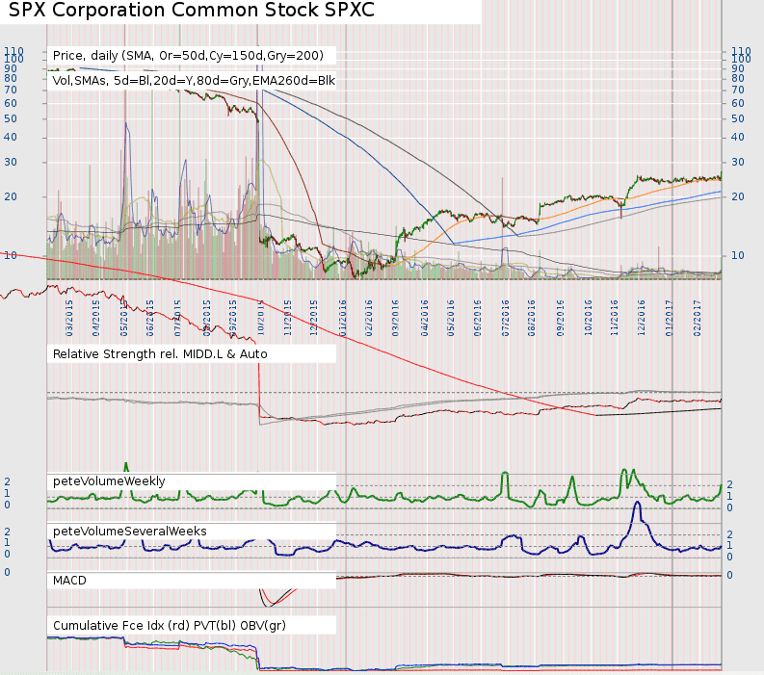Click the 30 value on the left price axis

11,162
